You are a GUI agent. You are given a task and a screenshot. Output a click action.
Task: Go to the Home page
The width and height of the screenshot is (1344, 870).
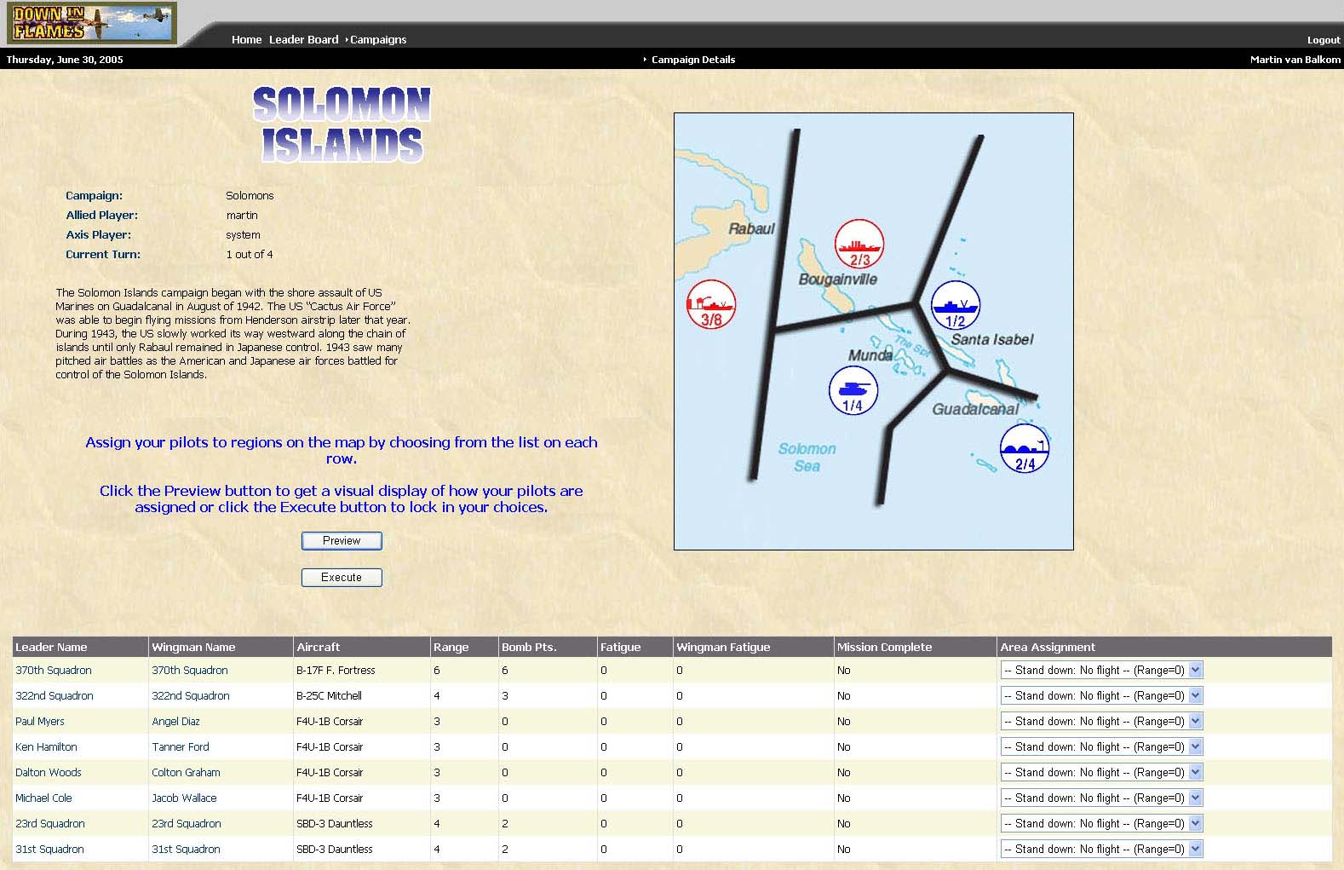246,40
